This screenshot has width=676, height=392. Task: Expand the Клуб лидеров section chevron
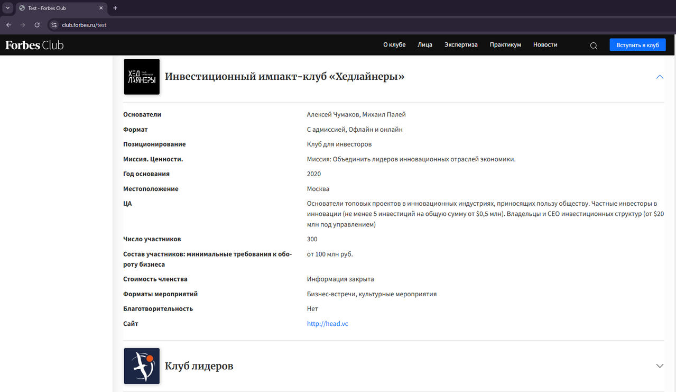[x=660, y=366]
